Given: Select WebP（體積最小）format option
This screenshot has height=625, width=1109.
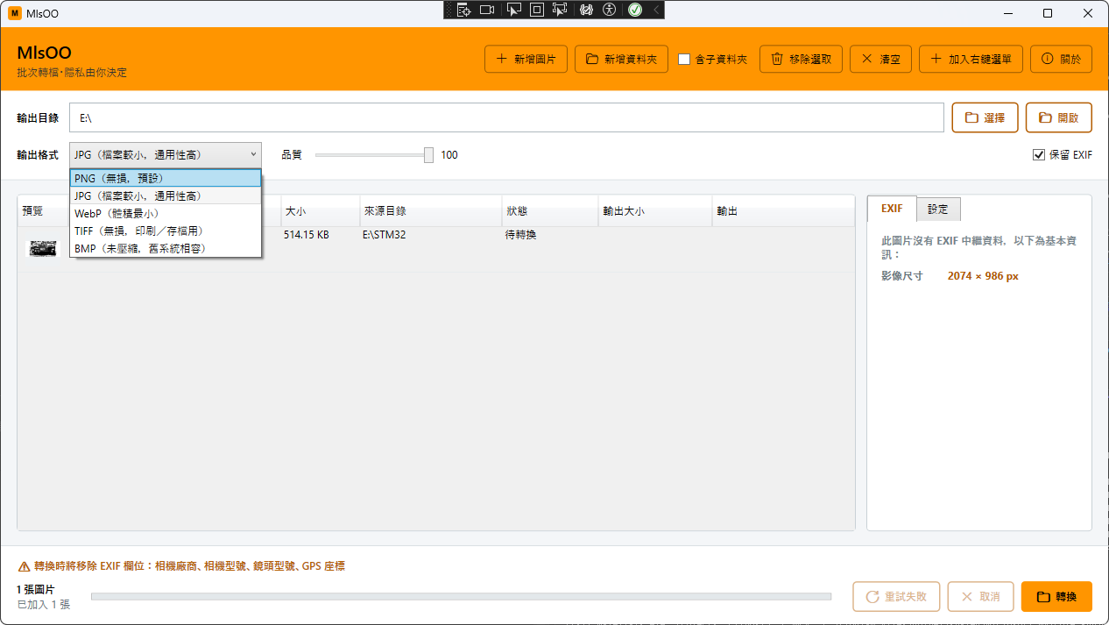Looking at the screenshot, I should click(166, 213).
